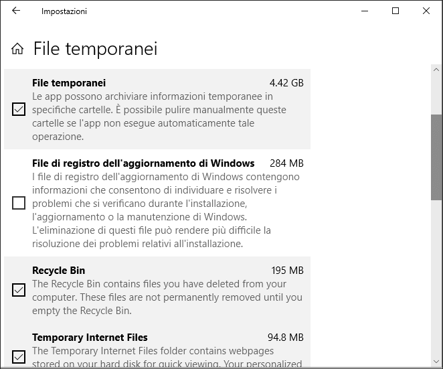The height and width of the screenshot is (369, 443).
Task: Uncheck the File temporanei checkbox
Action: [19, 109]
